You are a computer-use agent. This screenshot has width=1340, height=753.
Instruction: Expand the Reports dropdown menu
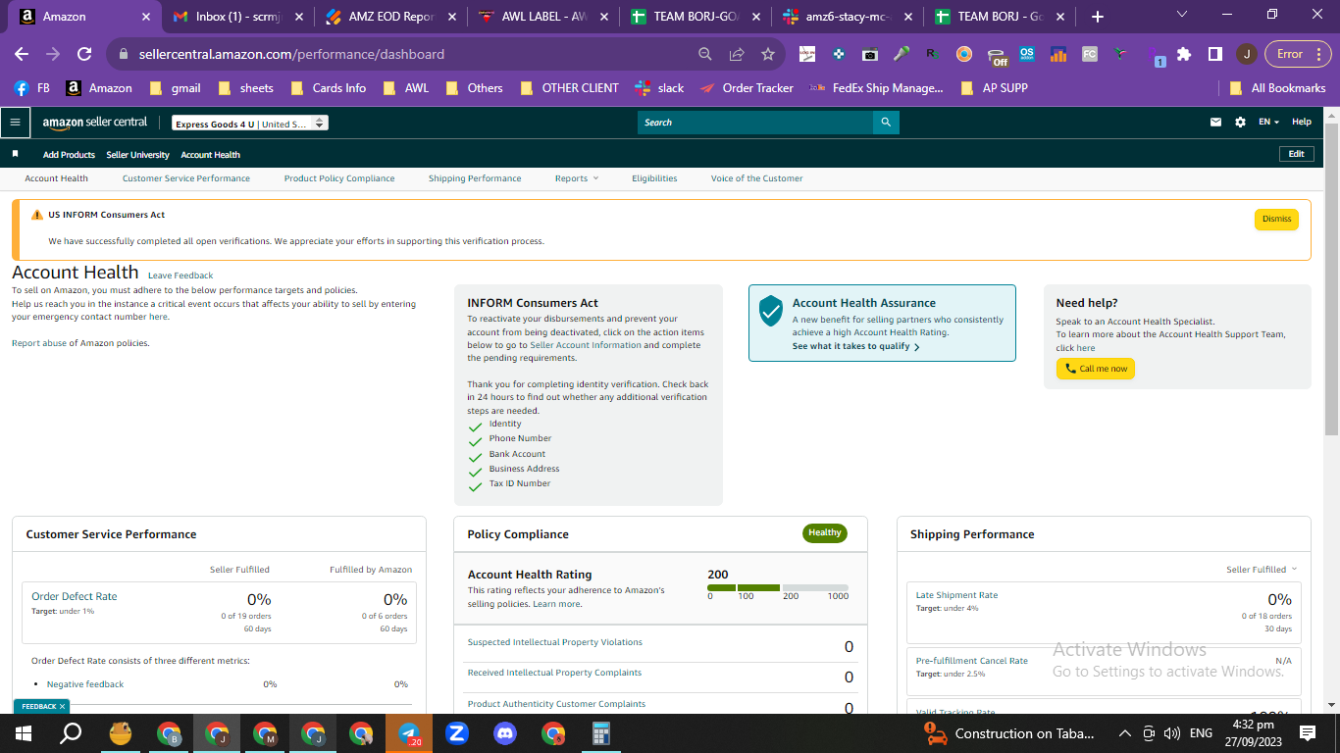point(576,178)
